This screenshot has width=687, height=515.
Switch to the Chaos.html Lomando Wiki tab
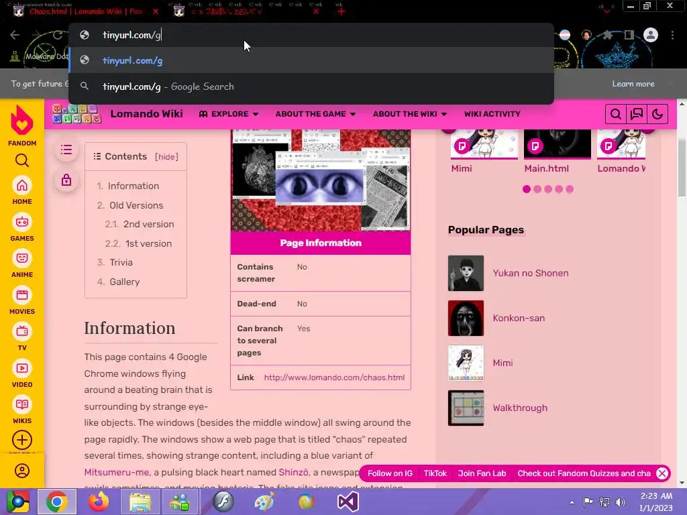[x=85, y=12]
